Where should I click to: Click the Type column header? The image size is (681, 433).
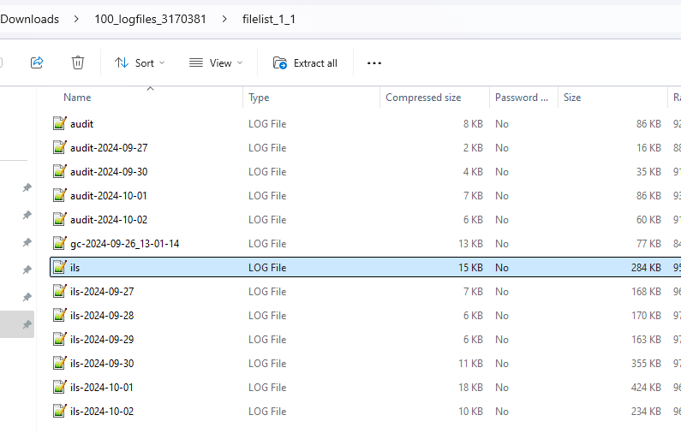click(259, 98)
